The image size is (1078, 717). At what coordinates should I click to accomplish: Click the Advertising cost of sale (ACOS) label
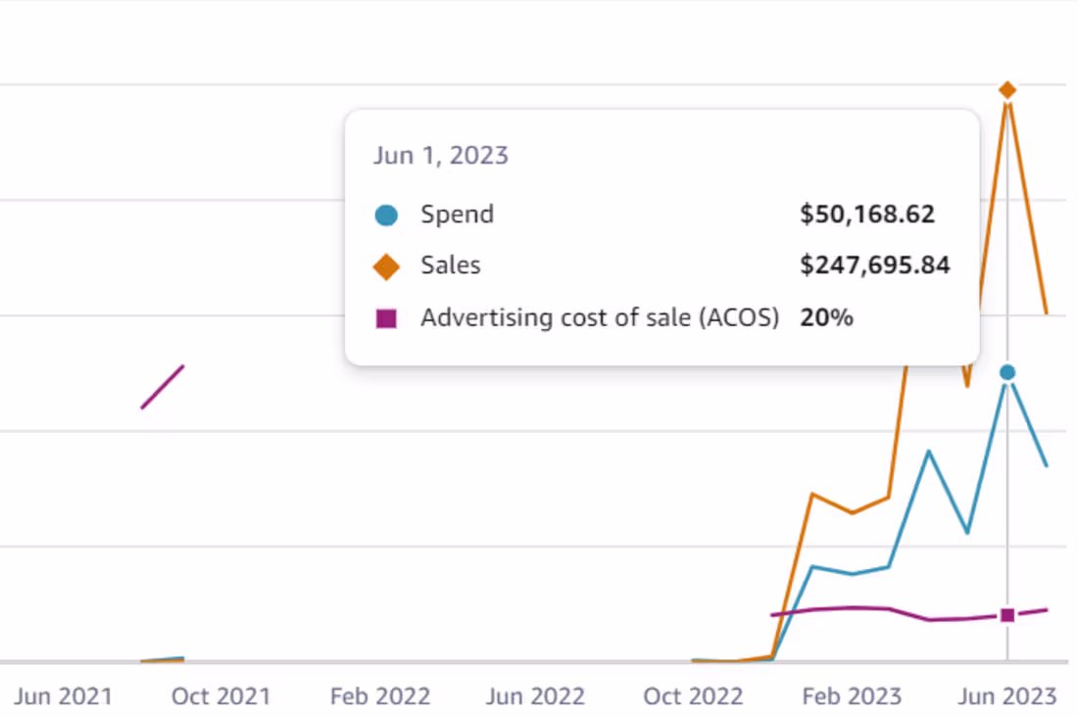click(599, 317)
